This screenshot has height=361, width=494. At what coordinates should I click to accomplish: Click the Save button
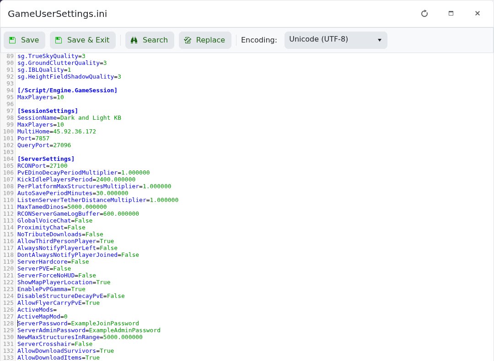(x=25, y=40)
